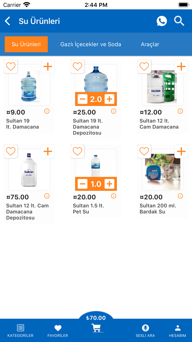This screenshot has width=192, height=342.
Task: Click the search icon in the header
Action: click(179, 21)
